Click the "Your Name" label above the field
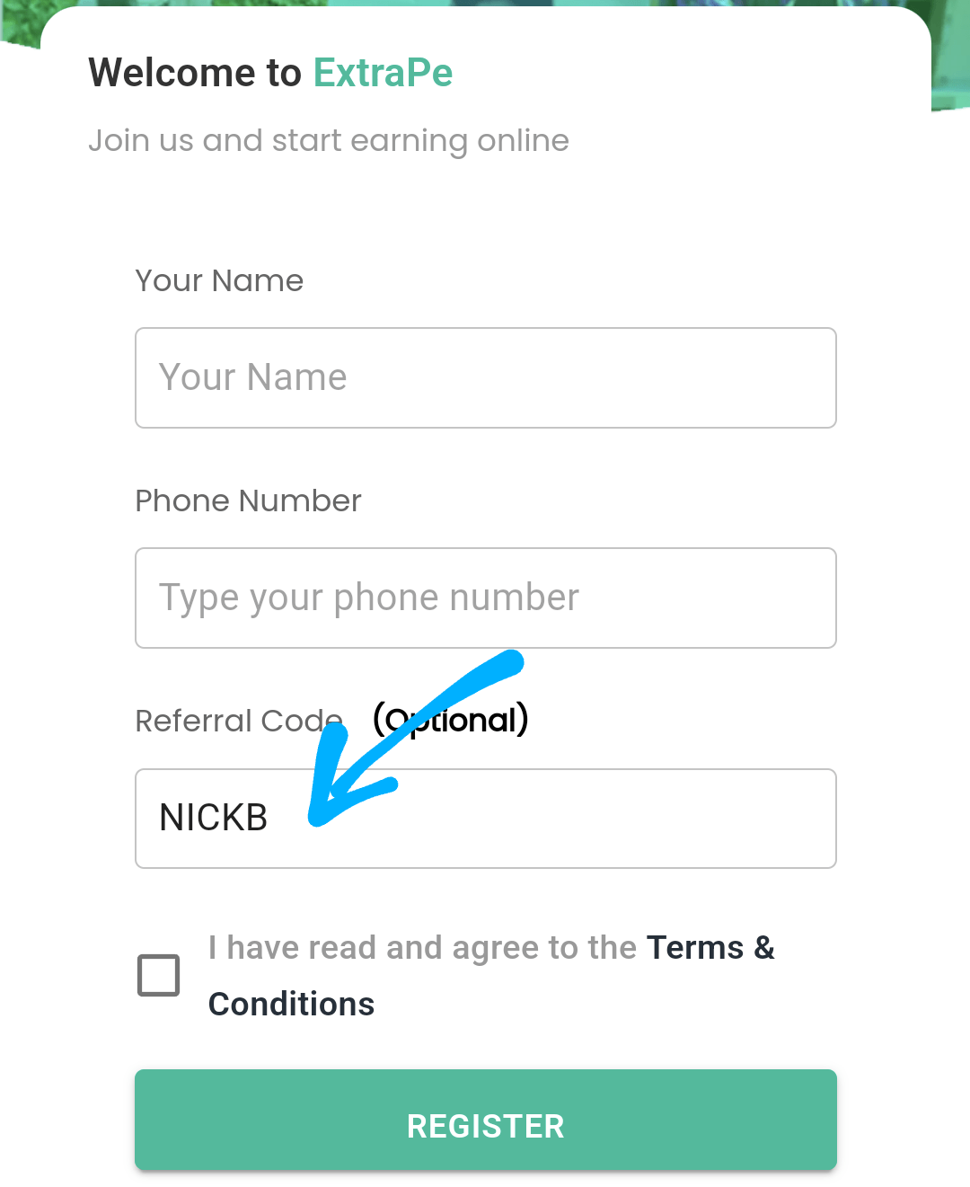 pos(219,280)
